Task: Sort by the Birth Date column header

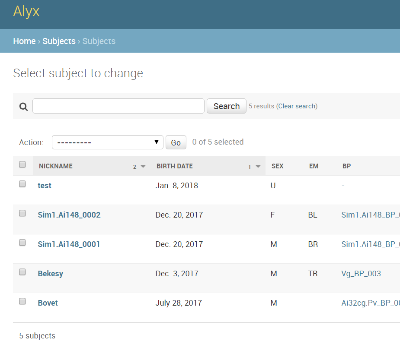Action: [175, 166]
